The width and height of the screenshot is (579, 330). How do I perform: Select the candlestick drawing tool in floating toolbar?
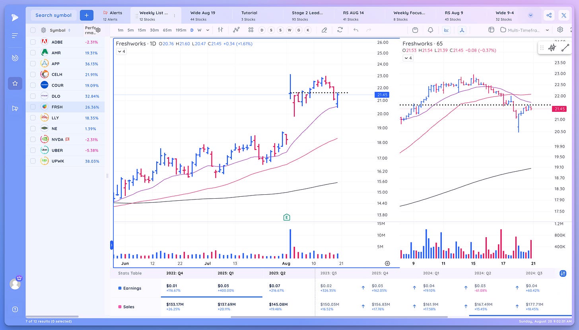552,48
